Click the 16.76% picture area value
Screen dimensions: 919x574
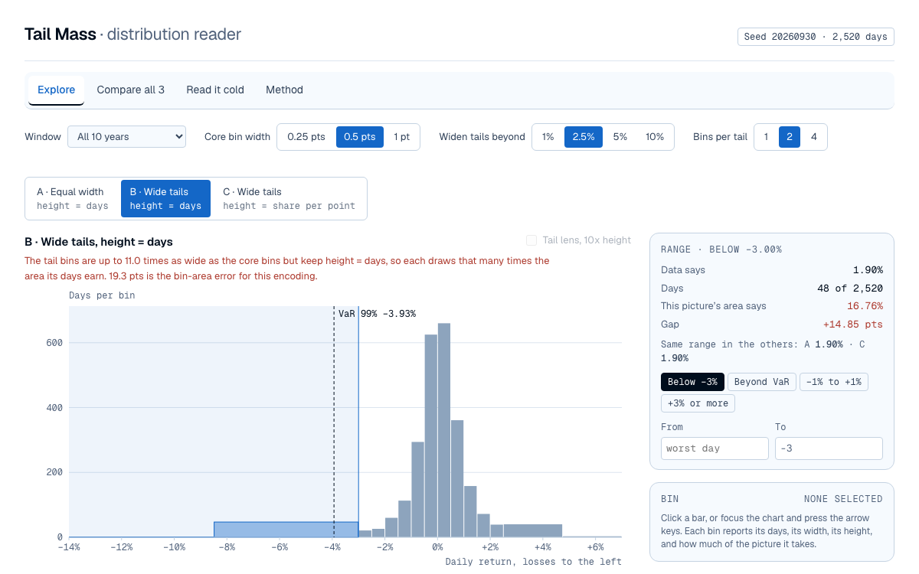(865, 306)
